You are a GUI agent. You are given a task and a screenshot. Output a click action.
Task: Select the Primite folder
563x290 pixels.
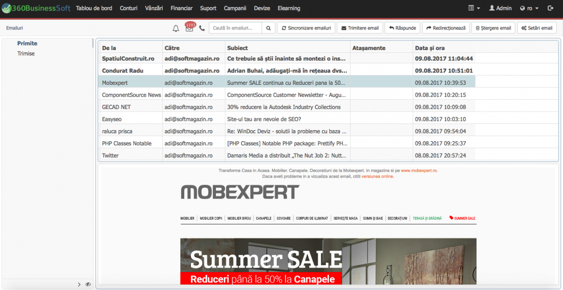coord(27,43)
